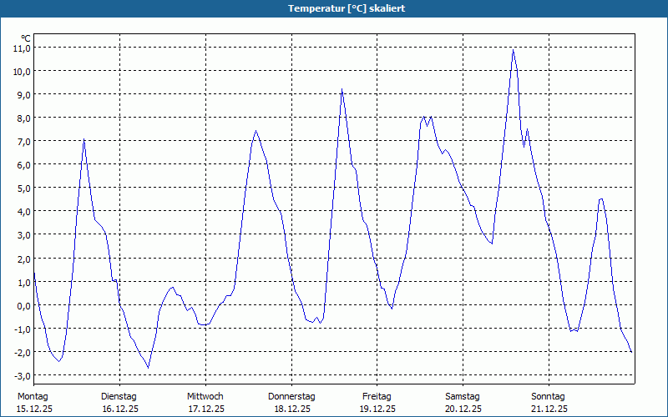The height and width of the screenshot is (417, 668).
Task: Click the '11,0' y-axis value
Action: 22,48
